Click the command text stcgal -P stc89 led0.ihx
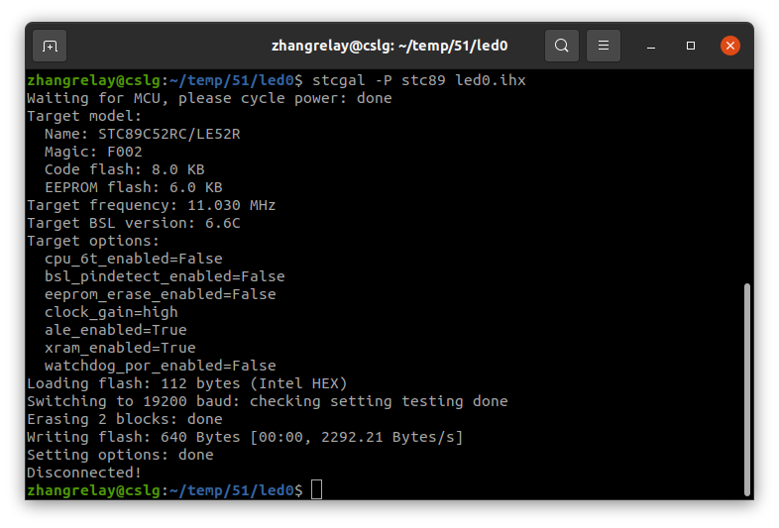This screenshot has height=528, width=779. (419, 80)
